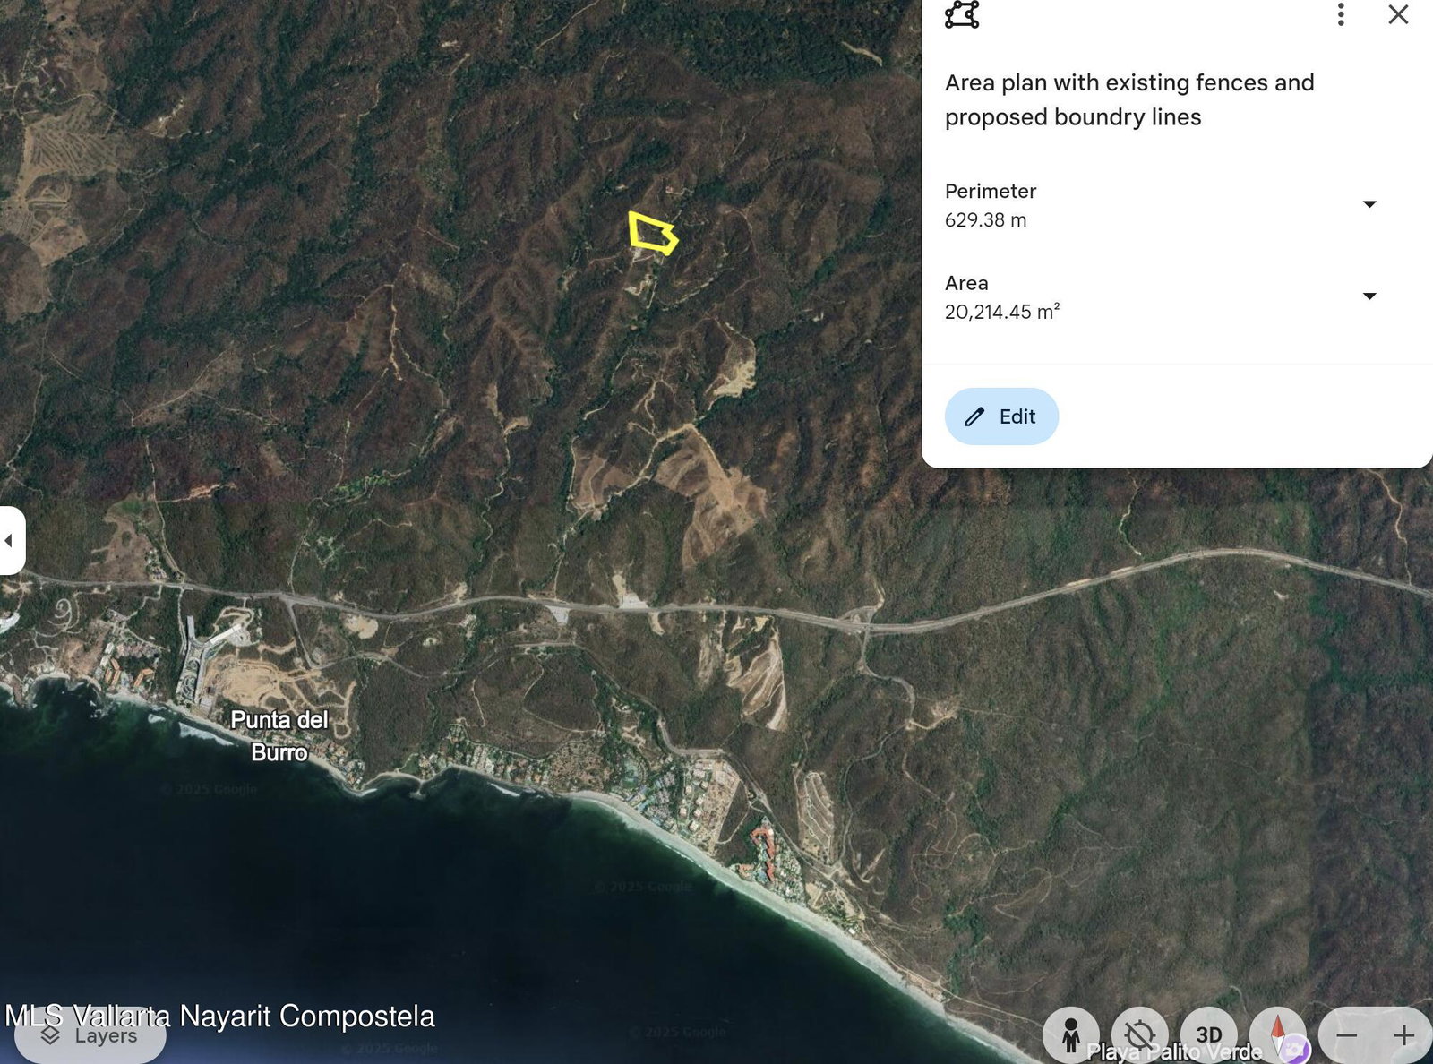Viewport: 1433px width, 1064px height.
Task: Expand the Perimeter units dropdown
Action: 1369,205
